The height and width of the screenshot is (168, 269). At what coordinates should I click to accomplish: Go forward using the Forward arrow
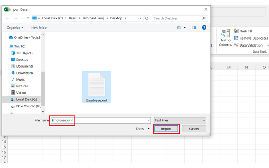16,18
